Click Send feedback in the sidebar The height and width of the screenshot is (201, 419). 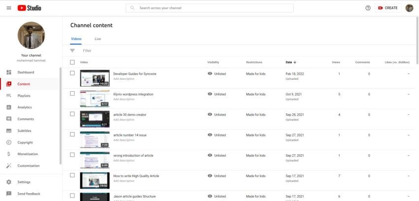tap(29, 194)
